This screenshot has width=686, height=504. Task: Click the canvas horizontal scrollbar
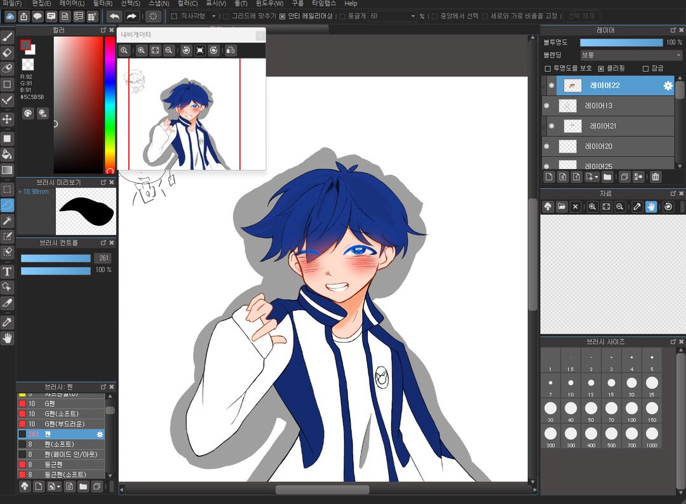pos(323,489)
